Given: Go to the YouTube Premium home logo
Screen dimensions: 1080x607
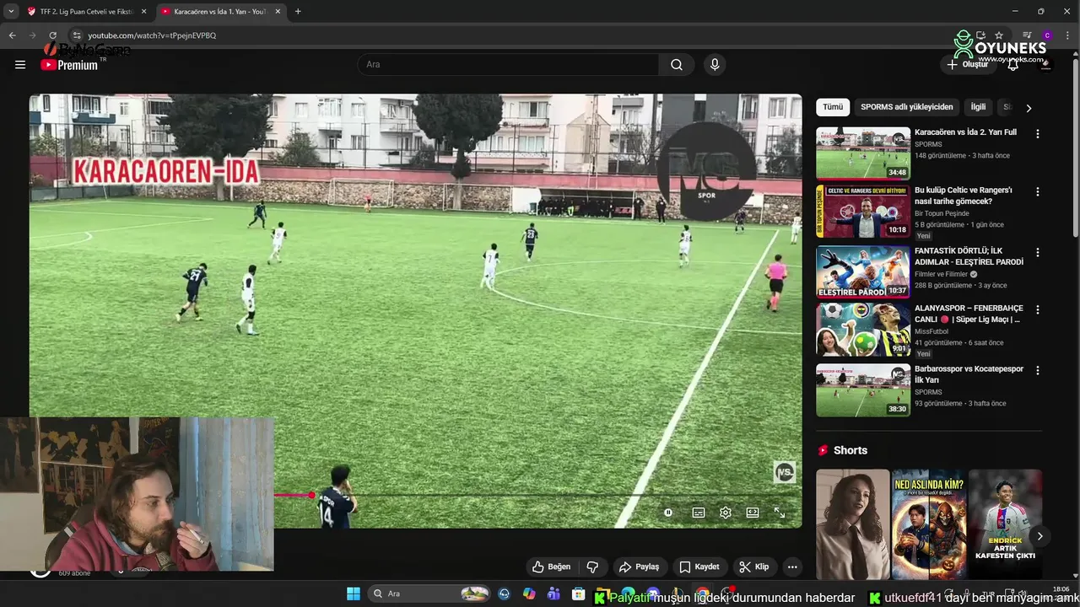Looking at the screenshot, I should point(69,65).
